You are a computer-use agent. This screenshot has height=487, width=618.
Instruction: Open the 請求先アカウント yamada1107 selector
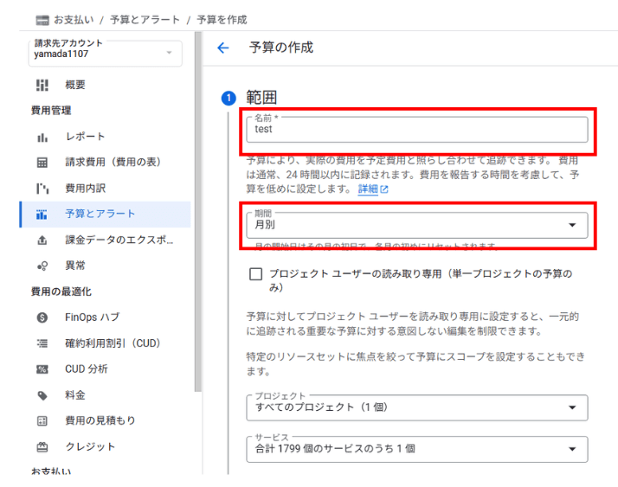(104, 53)
